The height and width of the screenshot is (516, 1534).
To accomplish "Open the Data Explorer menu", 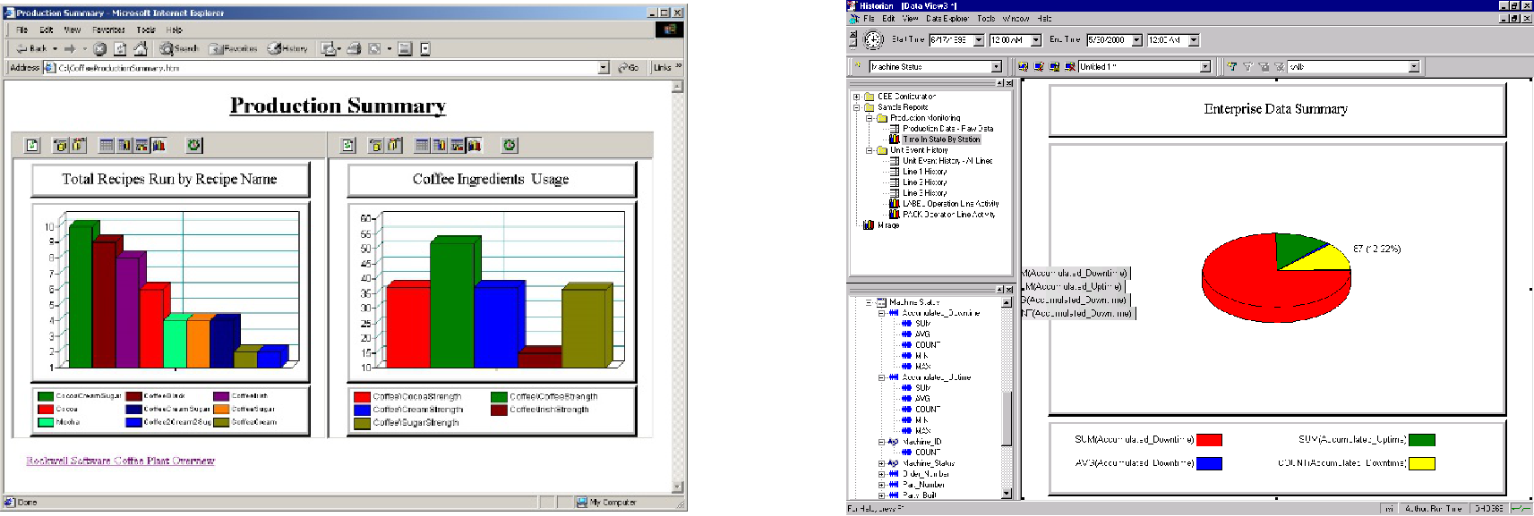I will (x=946, y=18).
